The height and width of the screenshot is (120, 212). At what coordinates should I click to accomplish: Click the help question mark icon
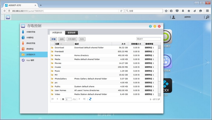pyautogui.click(x=151, y=26)
